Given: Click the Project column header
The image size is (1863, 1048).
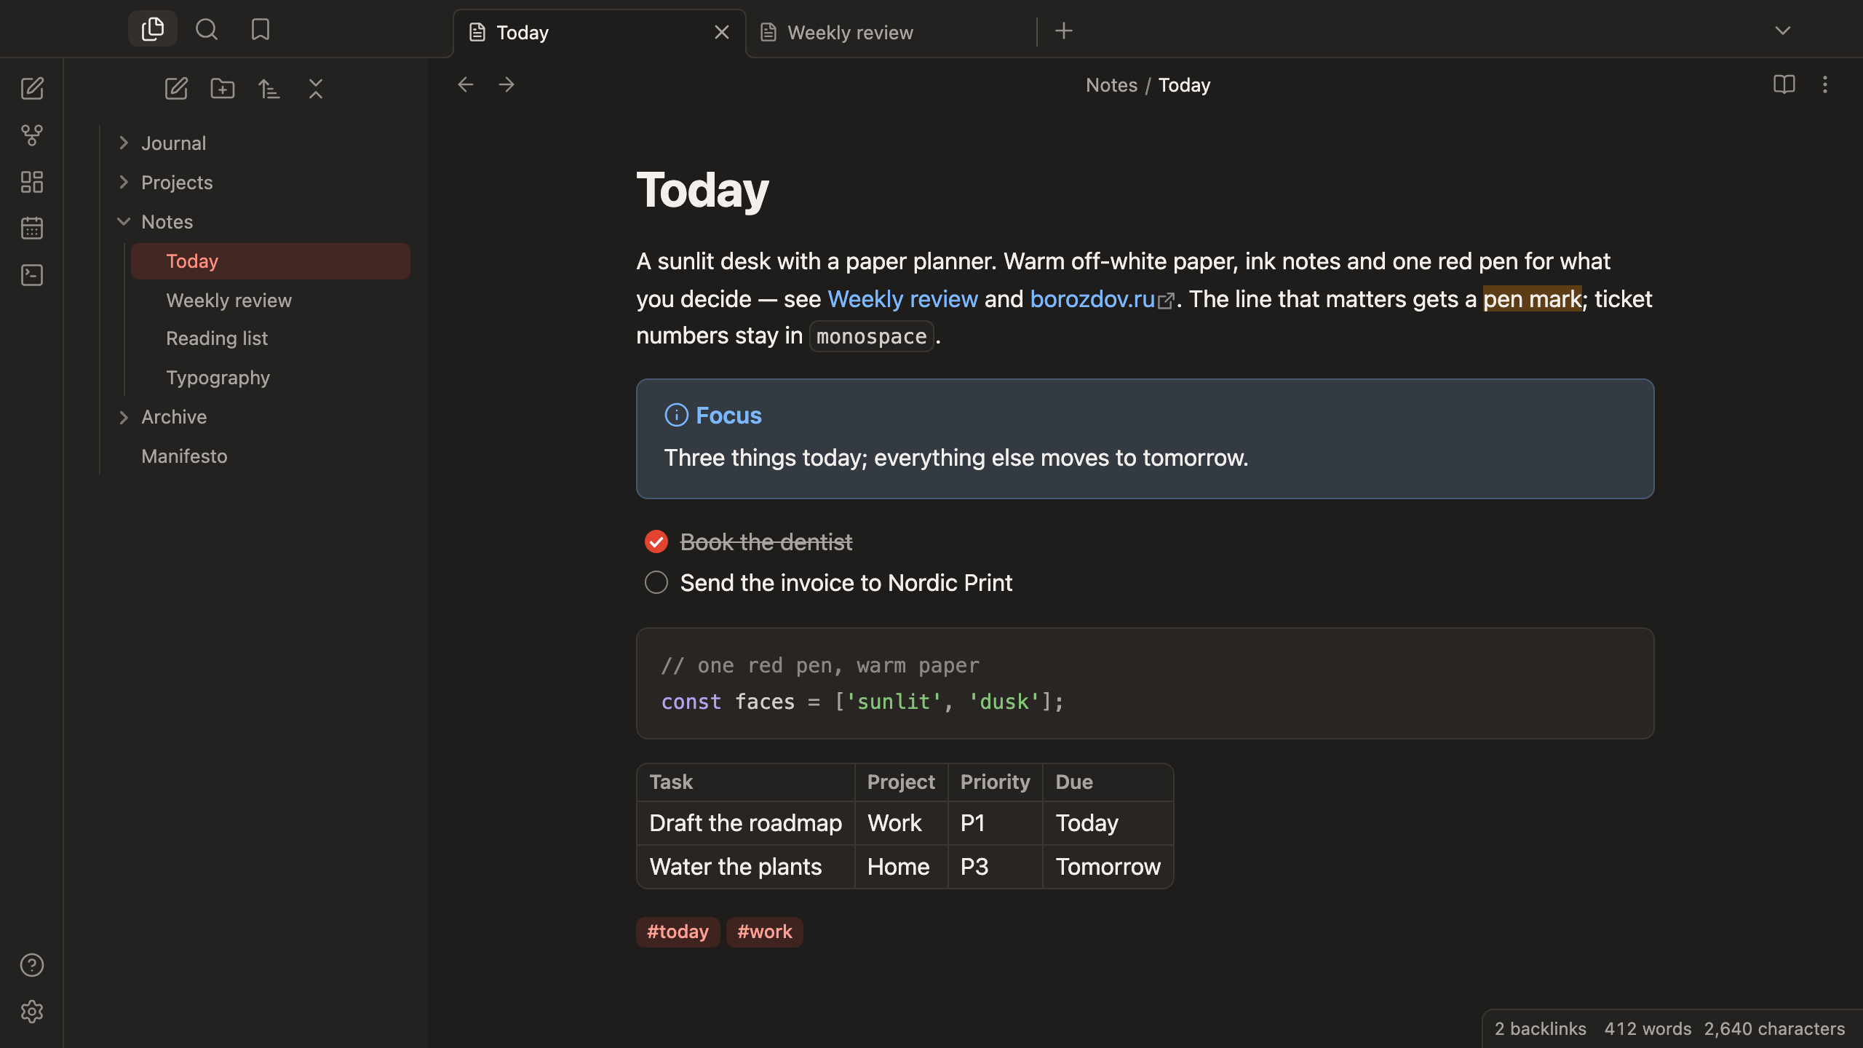Looking at the screenshot, I should point(901,782).
